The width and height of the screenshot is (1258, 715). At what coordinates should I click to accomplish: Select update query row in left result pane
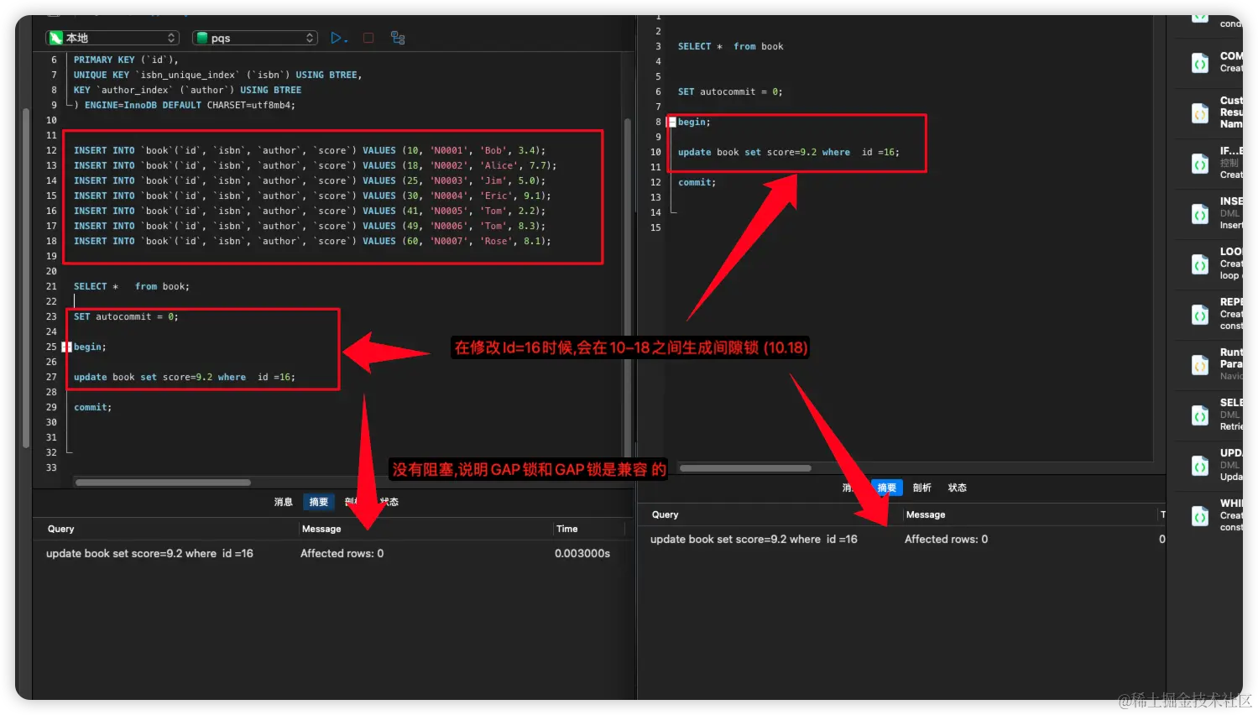(x=333, y=553)
